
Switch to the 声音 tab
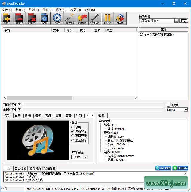(x=69, y=116)
